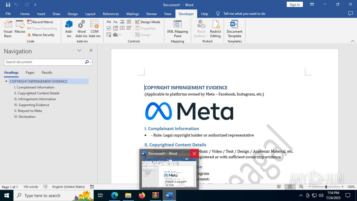This screenshot has height=201, width=357.
Task: Save document with the Save icon
Action: (x=8, y=5)
